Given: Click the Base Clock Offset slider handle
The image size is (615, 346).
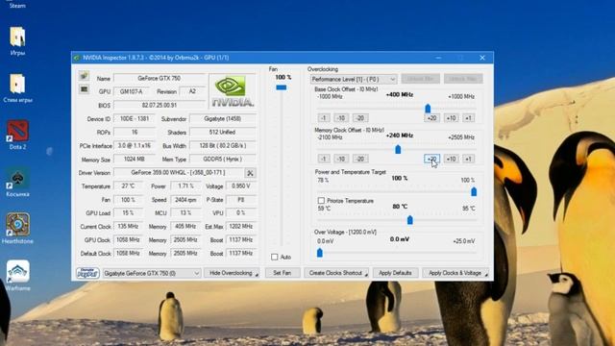Looking at the screenshot, I should coord(428,108).
